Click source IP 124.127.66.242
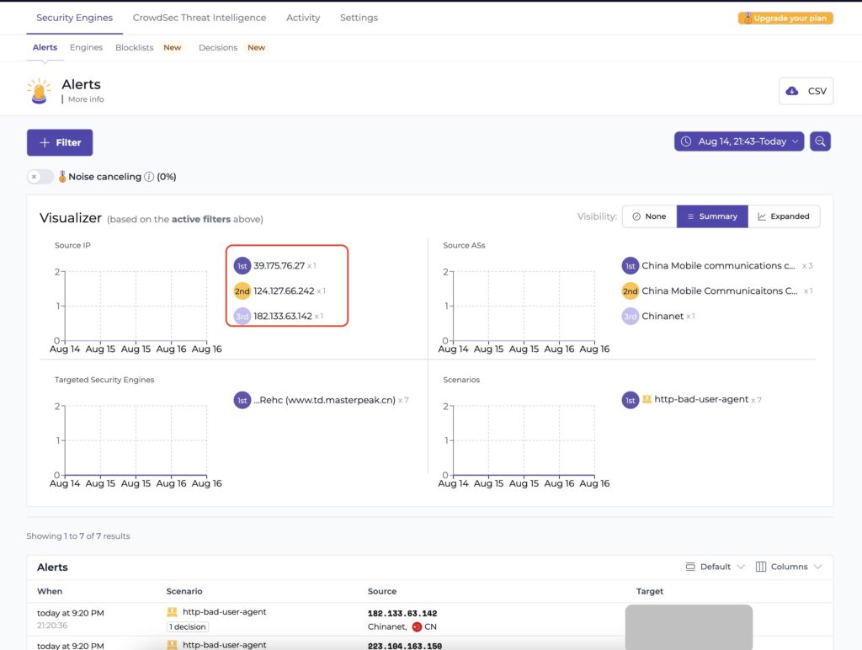Viewport: 862px width, 650px height. pyautogui.click(x=284, y=291)
